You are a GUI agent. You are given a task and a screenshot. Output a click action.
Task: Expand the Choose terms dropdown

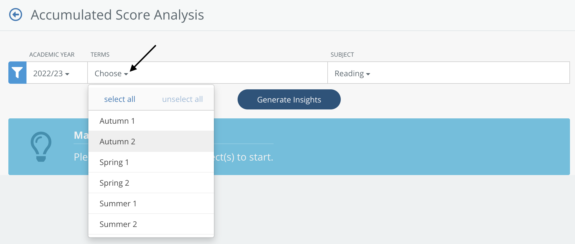(111, 73)
